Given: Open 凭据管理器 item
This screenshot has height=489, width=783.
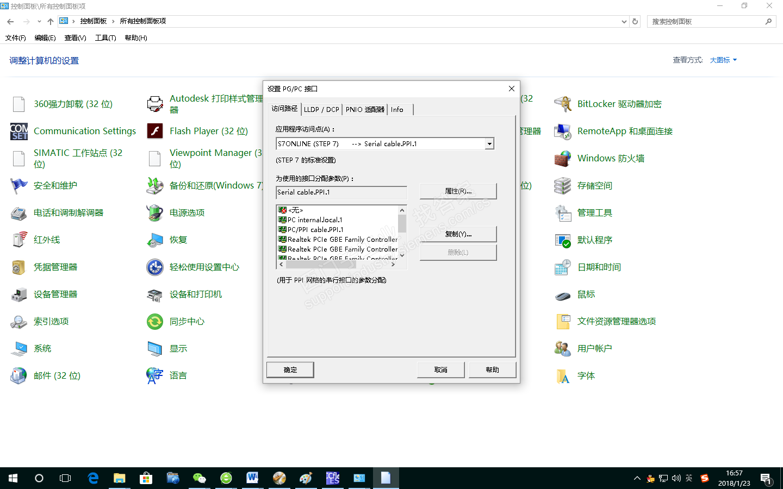Looking at the screenshot, I should point(44,267).
